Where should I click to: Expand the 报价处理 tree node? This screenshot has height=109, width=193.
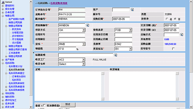(x=3, y=9)
